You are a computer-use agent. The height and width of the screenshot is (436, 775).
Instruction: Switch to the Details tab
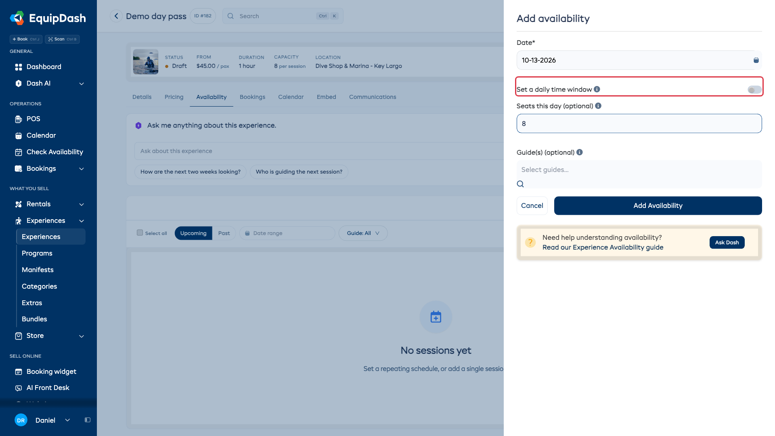coord(142,97)
